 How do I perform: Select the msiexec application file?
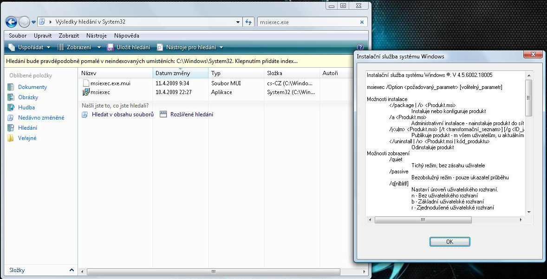pyautogui.click(x=100, y=92)
